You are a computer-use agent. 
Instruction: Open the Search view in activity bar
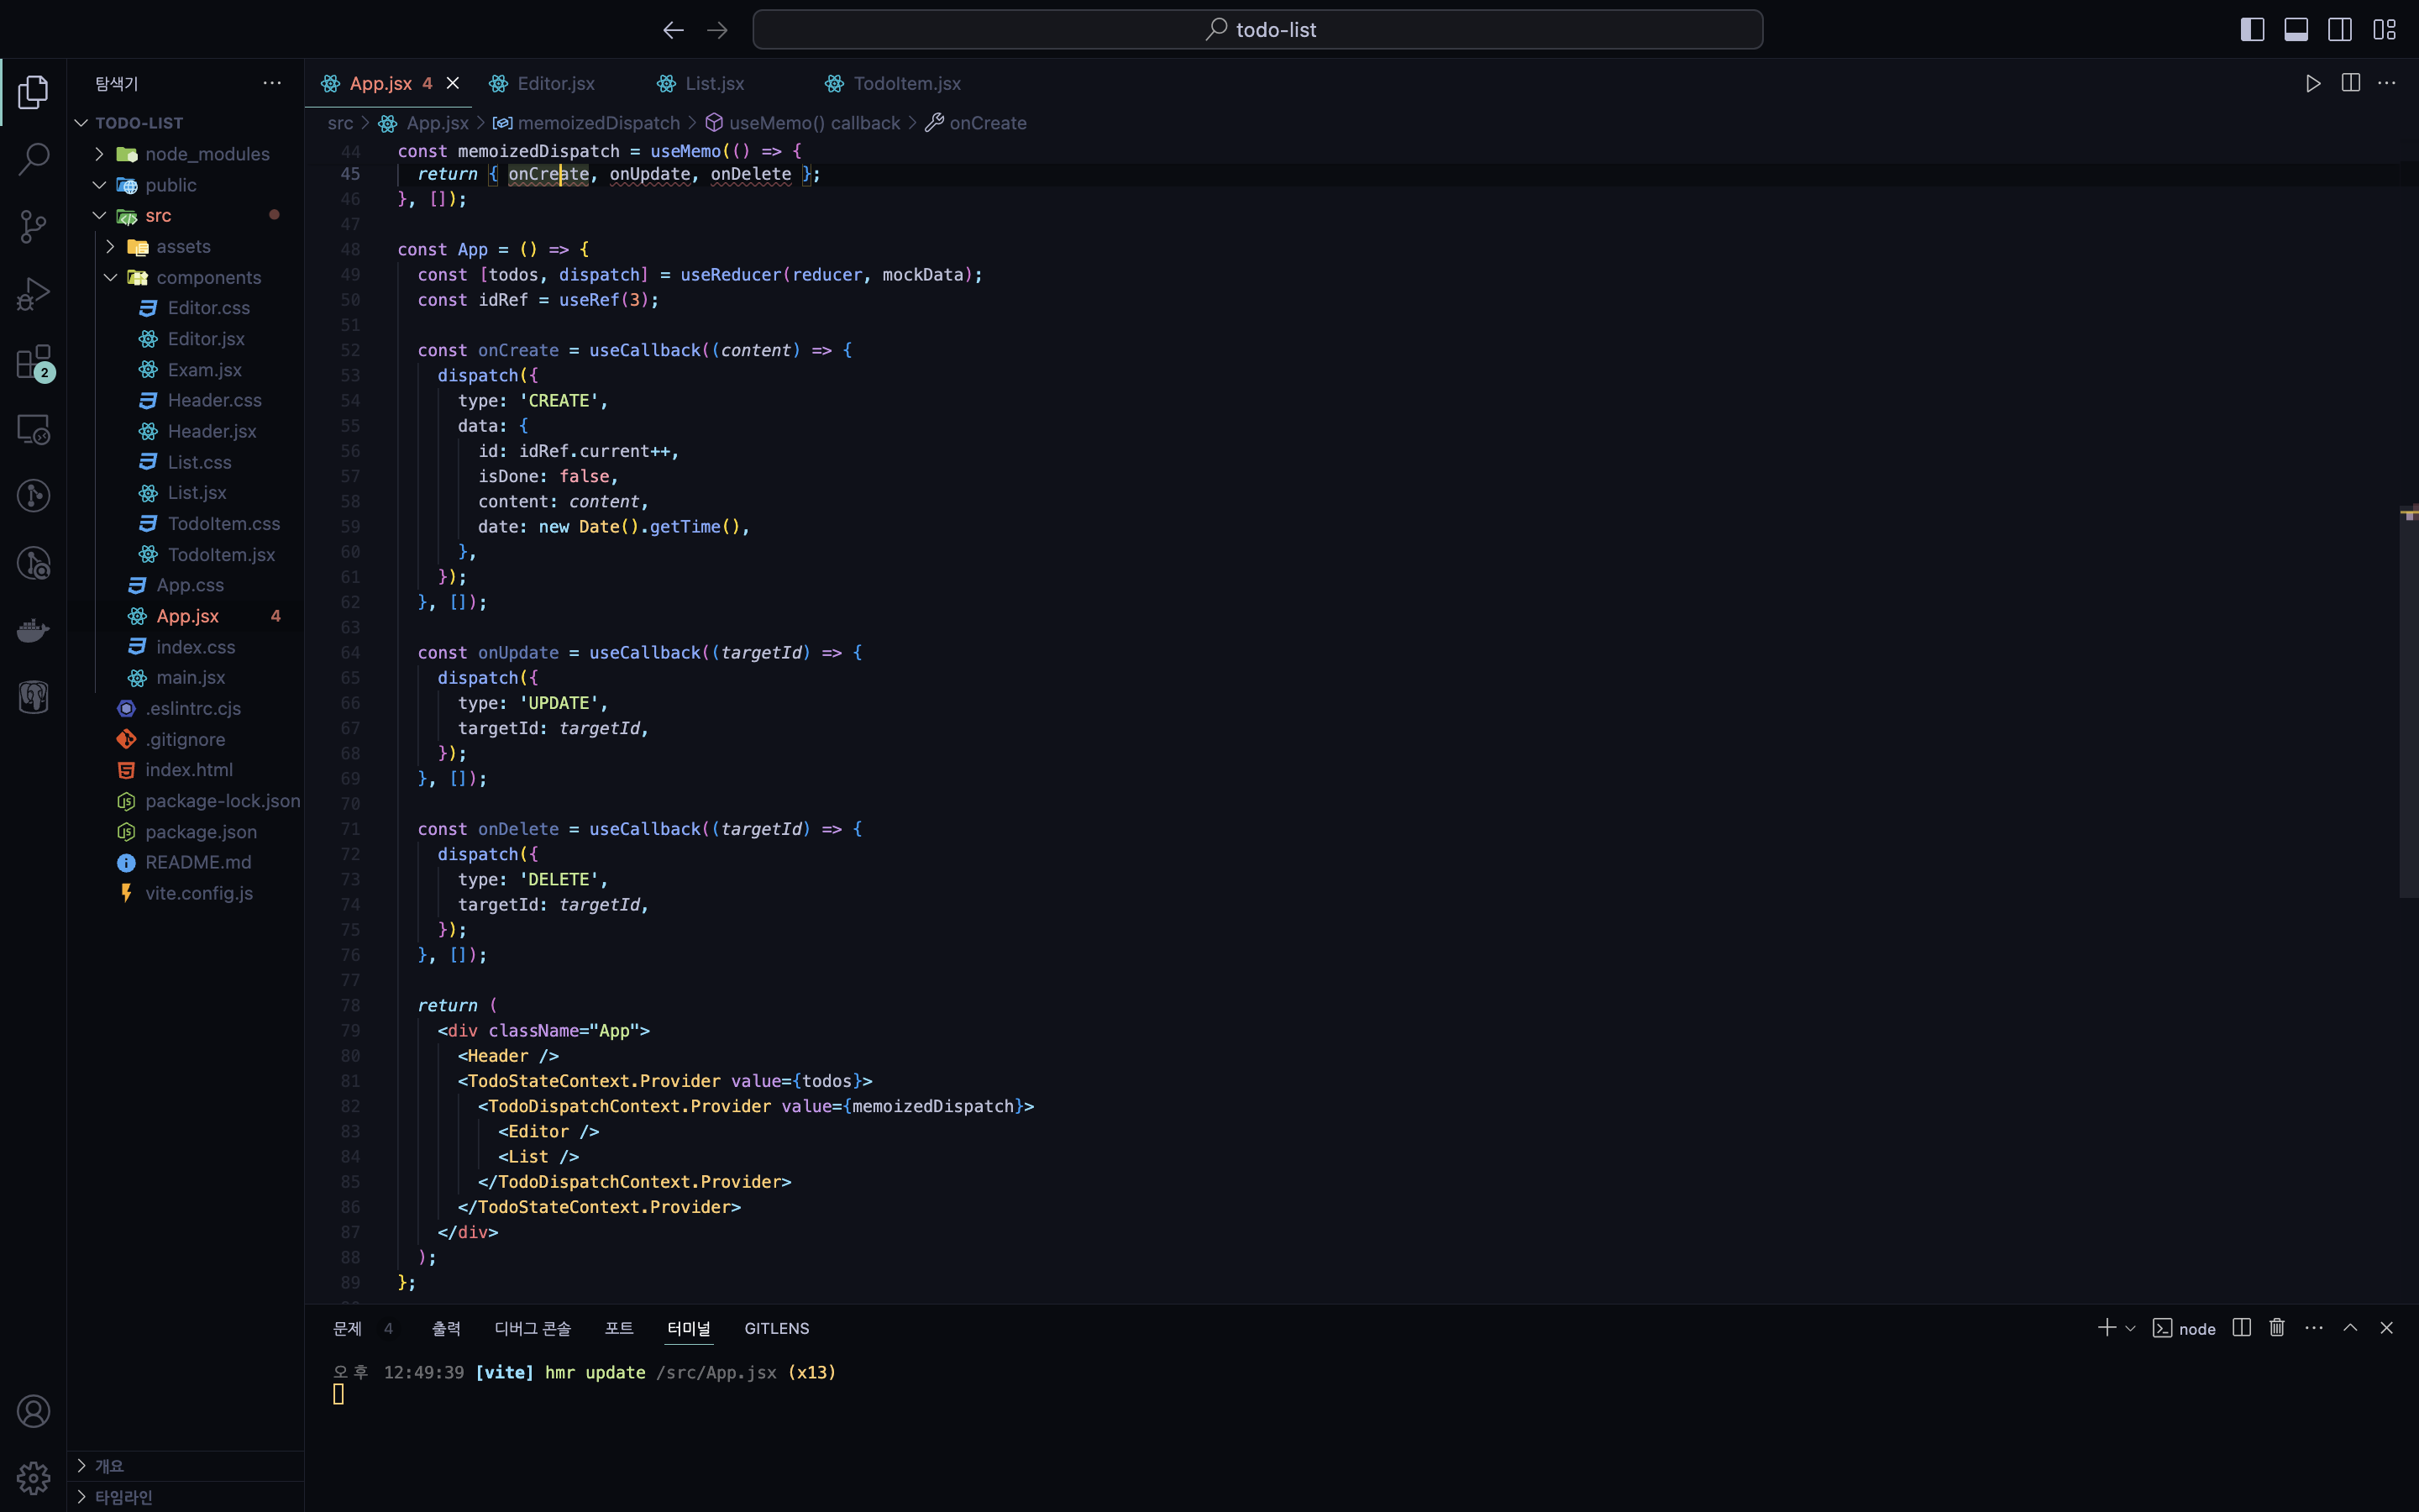[x=34, y=158]
